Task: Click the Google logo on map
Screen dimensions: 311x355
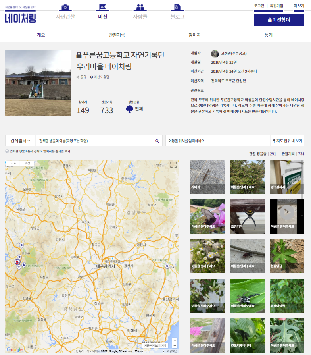Action: point(15,349)
